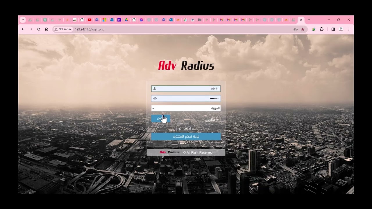Open the Chrome profile avatar
Viewport: 372px width, 209px height.
341,29
